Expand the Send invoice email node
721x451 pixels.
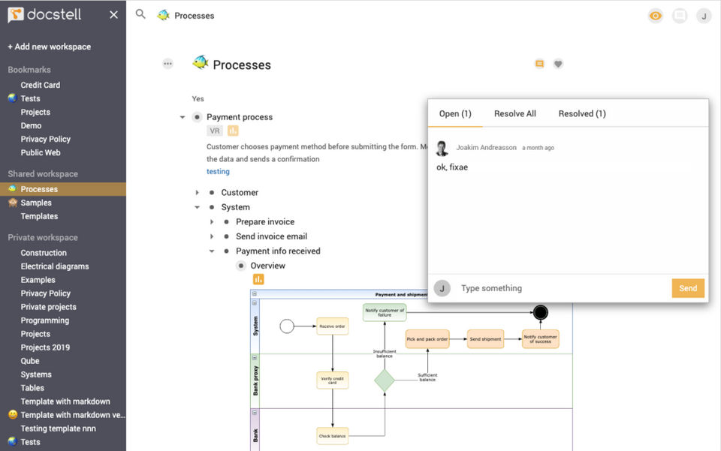click(212, 236)
